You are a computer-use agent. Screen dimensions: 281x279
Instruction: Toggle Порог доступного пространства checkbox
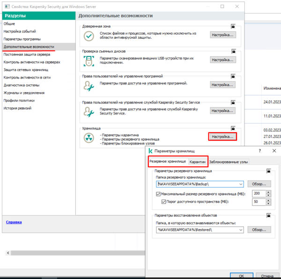tap(163, 202)
